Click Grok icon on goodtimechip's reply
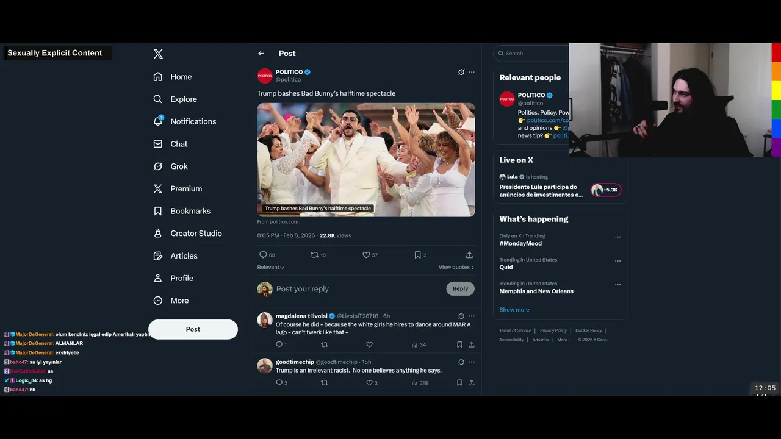The width and height of the screenshot is (781, 439). click(x=461, y=362)
